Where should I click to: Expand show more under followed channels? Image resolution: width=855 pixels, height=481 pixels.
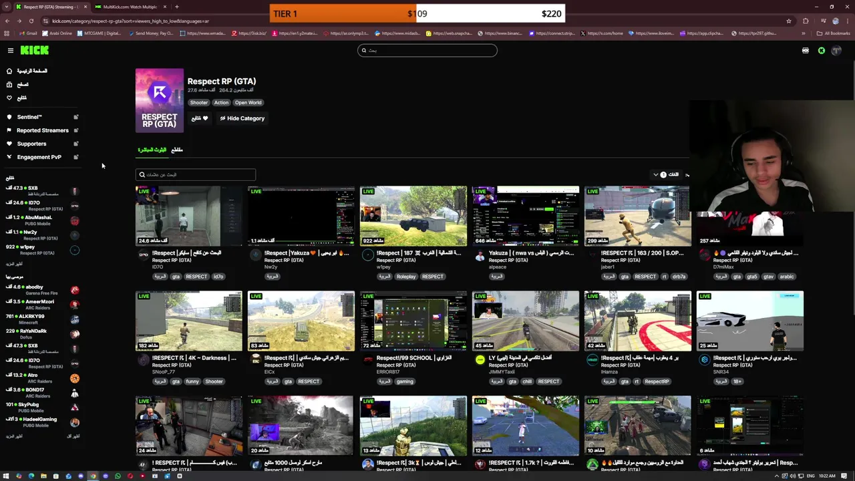(x=14, y=264)
